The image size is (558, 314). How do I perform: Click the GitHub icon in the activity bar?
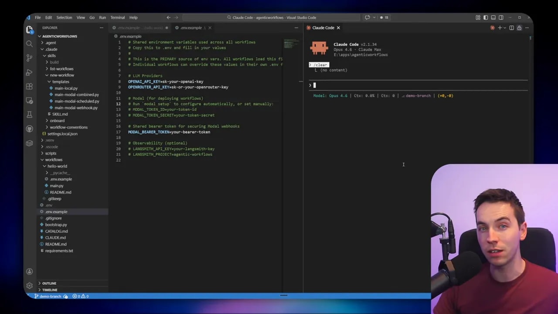[x=29, y=129]
